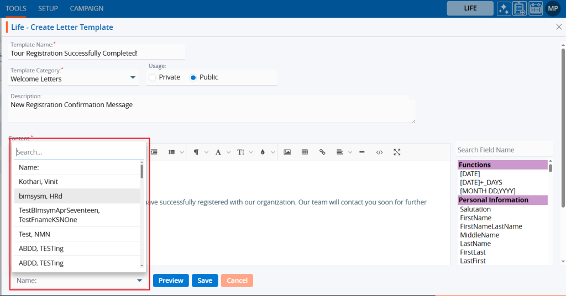The height and width of the screenshot is (296, 566).
Task: Click the name list scrollbar thumb
Action: 142,171
